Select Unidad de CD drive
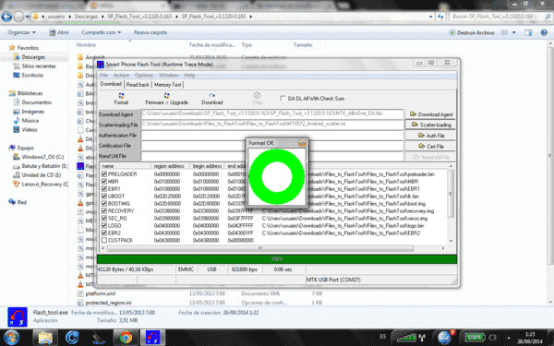This screenshot has height=346, width=554. tap(37, 175)
